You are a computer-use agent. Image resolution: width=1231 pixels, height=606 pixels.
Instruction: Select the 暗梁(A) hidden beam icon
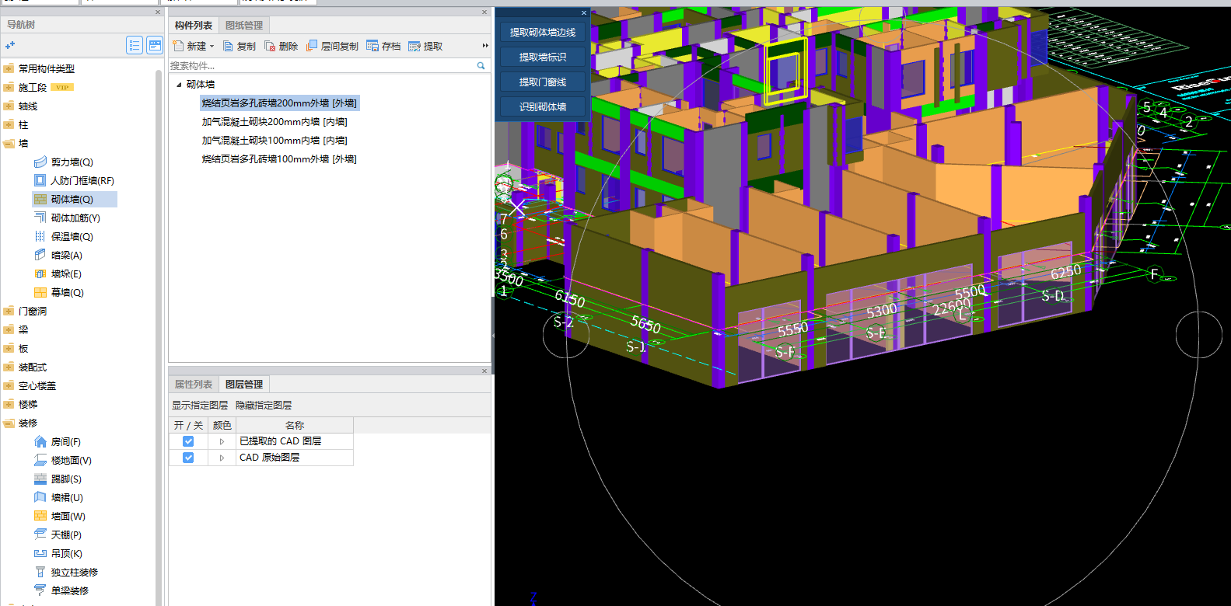click(x=40, y=255)
